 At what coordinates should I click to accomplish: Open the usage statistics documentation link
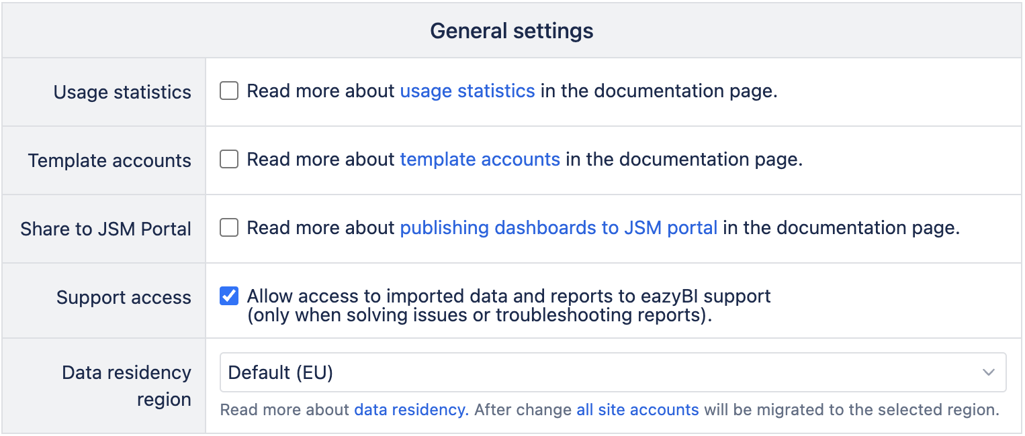coord(467,91)
